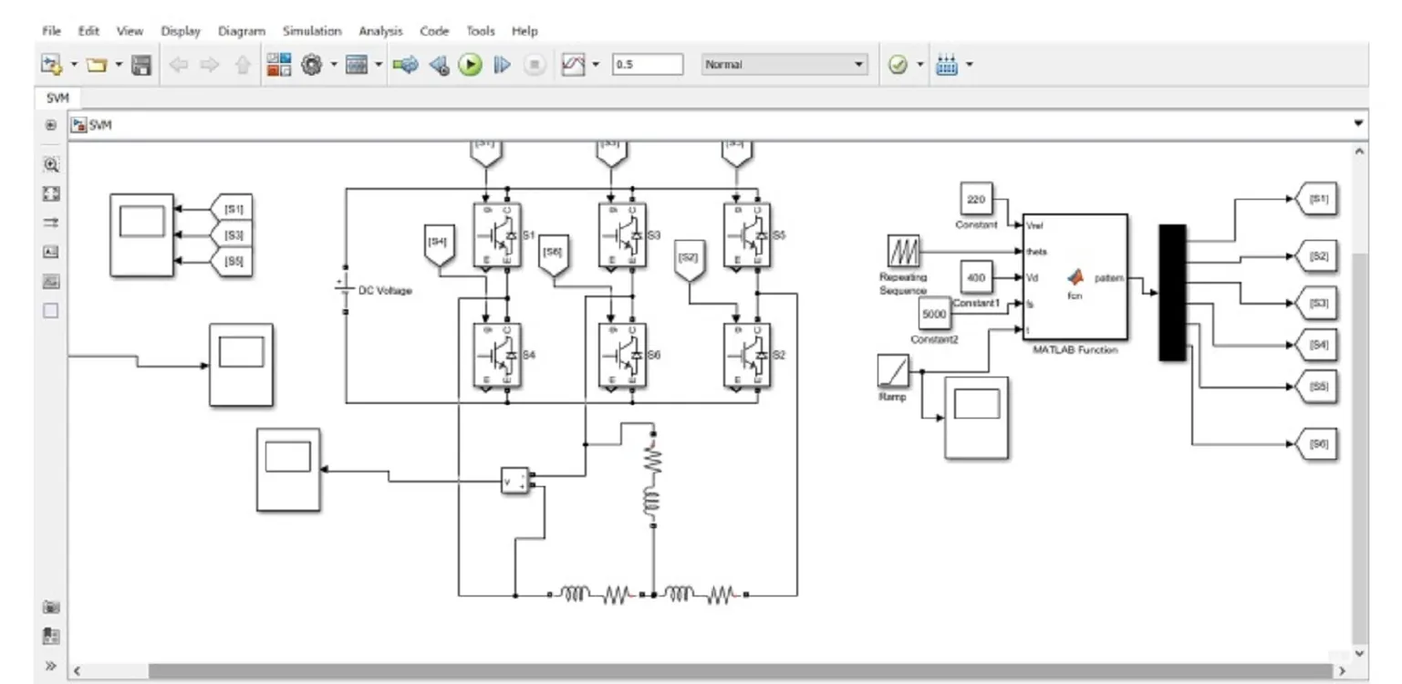Click the Annotation tool in palette
Screen dimensions: 1402x684
click(51, 252)
